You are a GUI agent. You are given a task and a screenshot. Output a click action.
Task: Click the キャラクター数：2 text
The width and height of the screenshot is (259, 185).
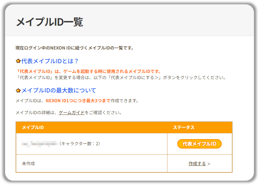point(80,143)
